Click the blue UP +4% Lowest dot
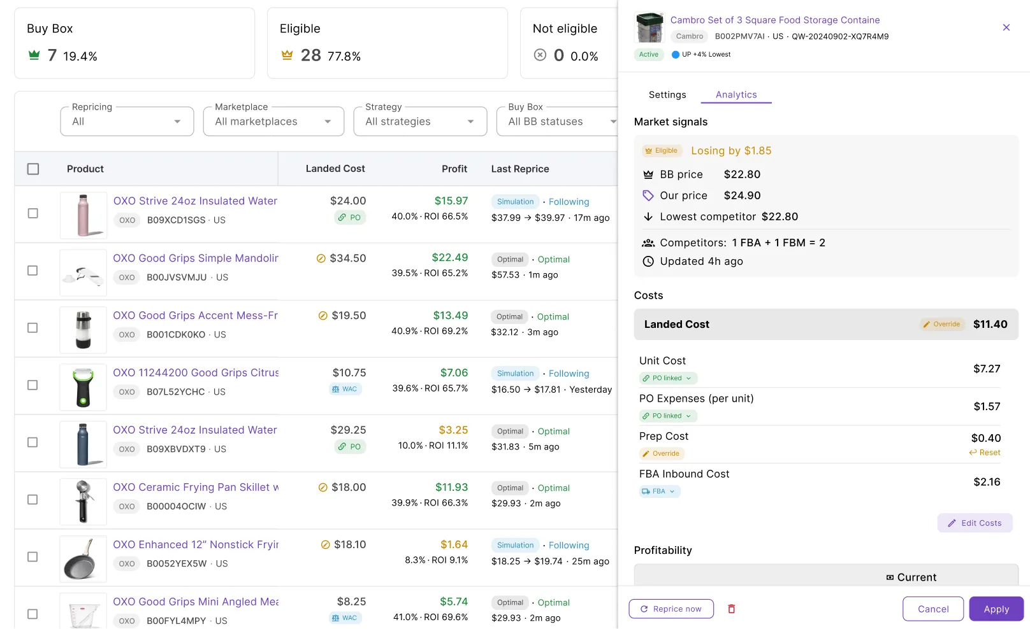1030x629 pixels. pyautogui.click(x=676, y=55)
